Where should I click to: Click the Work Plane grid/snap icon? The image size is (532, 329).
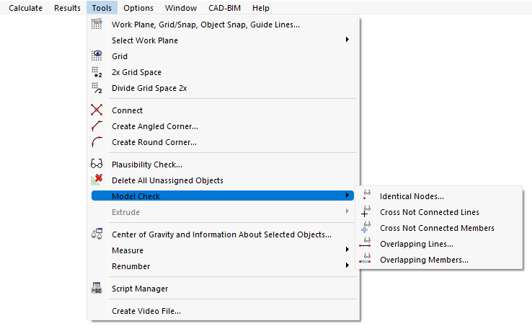97,24
